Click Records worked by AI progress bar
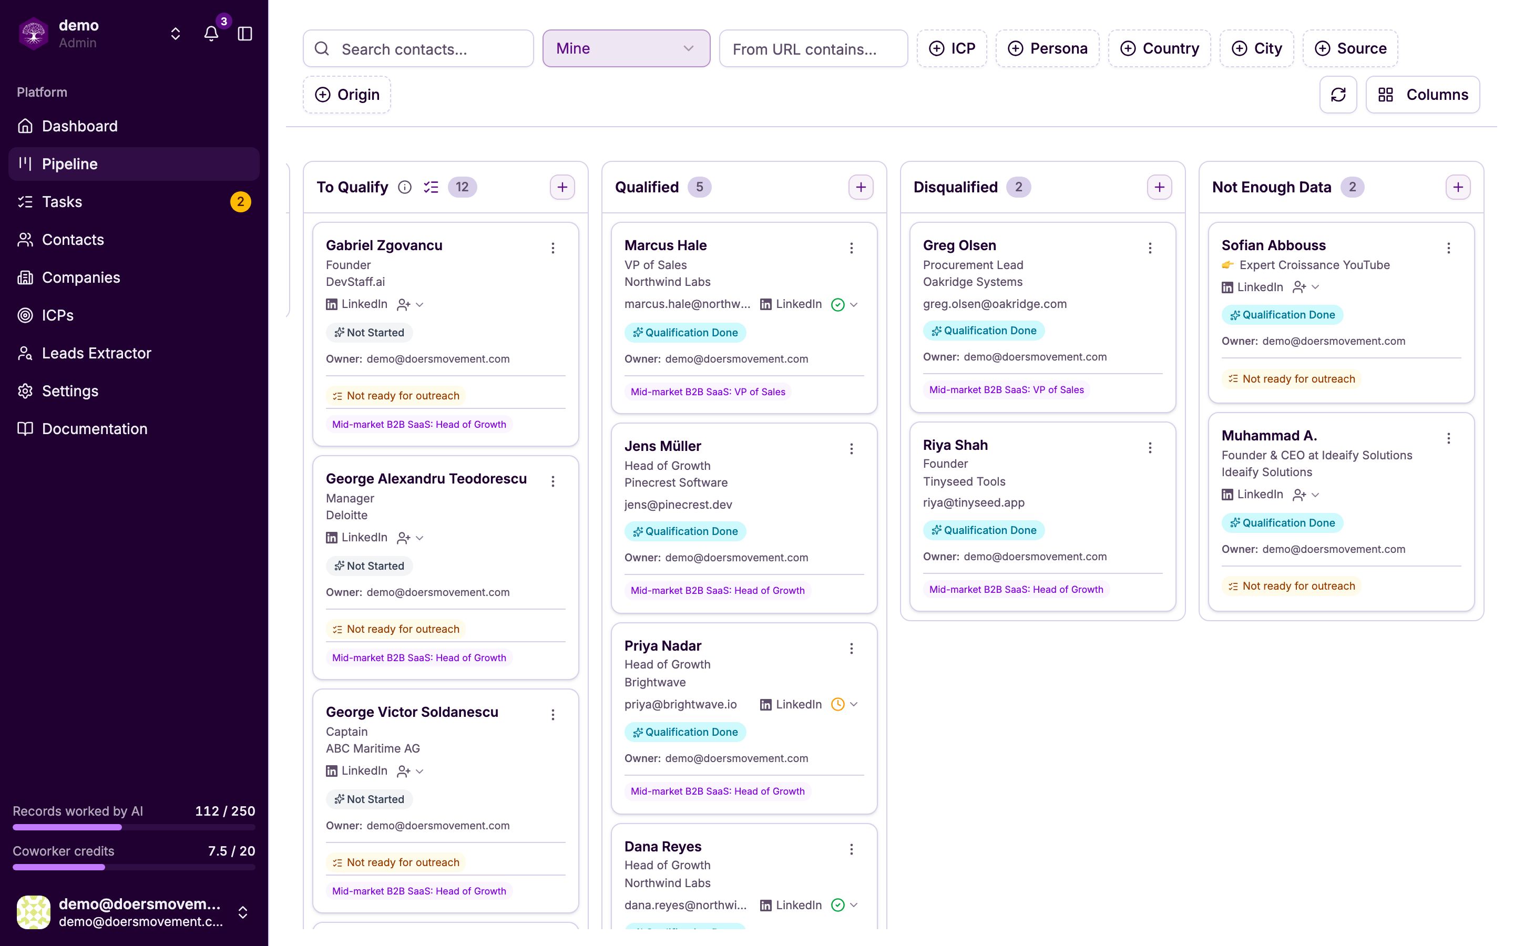Screen dimensions: 1514x946 pyautogui.click(x=134, y=827)
